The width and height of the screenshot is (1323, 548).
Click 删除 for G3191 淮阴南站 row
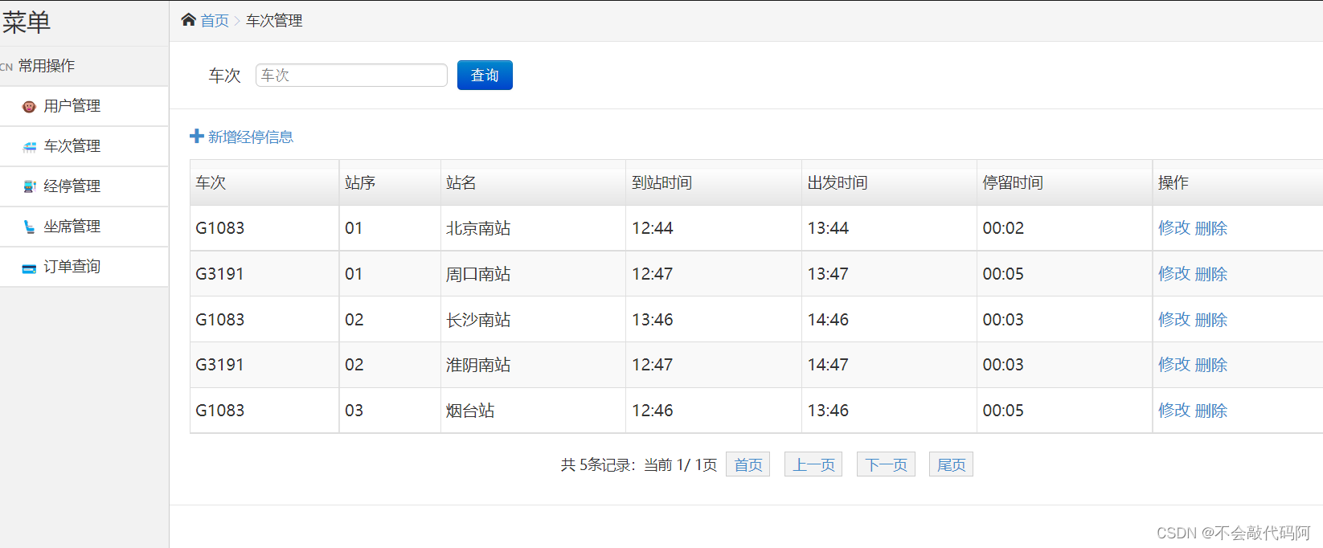click(1211, 365)
